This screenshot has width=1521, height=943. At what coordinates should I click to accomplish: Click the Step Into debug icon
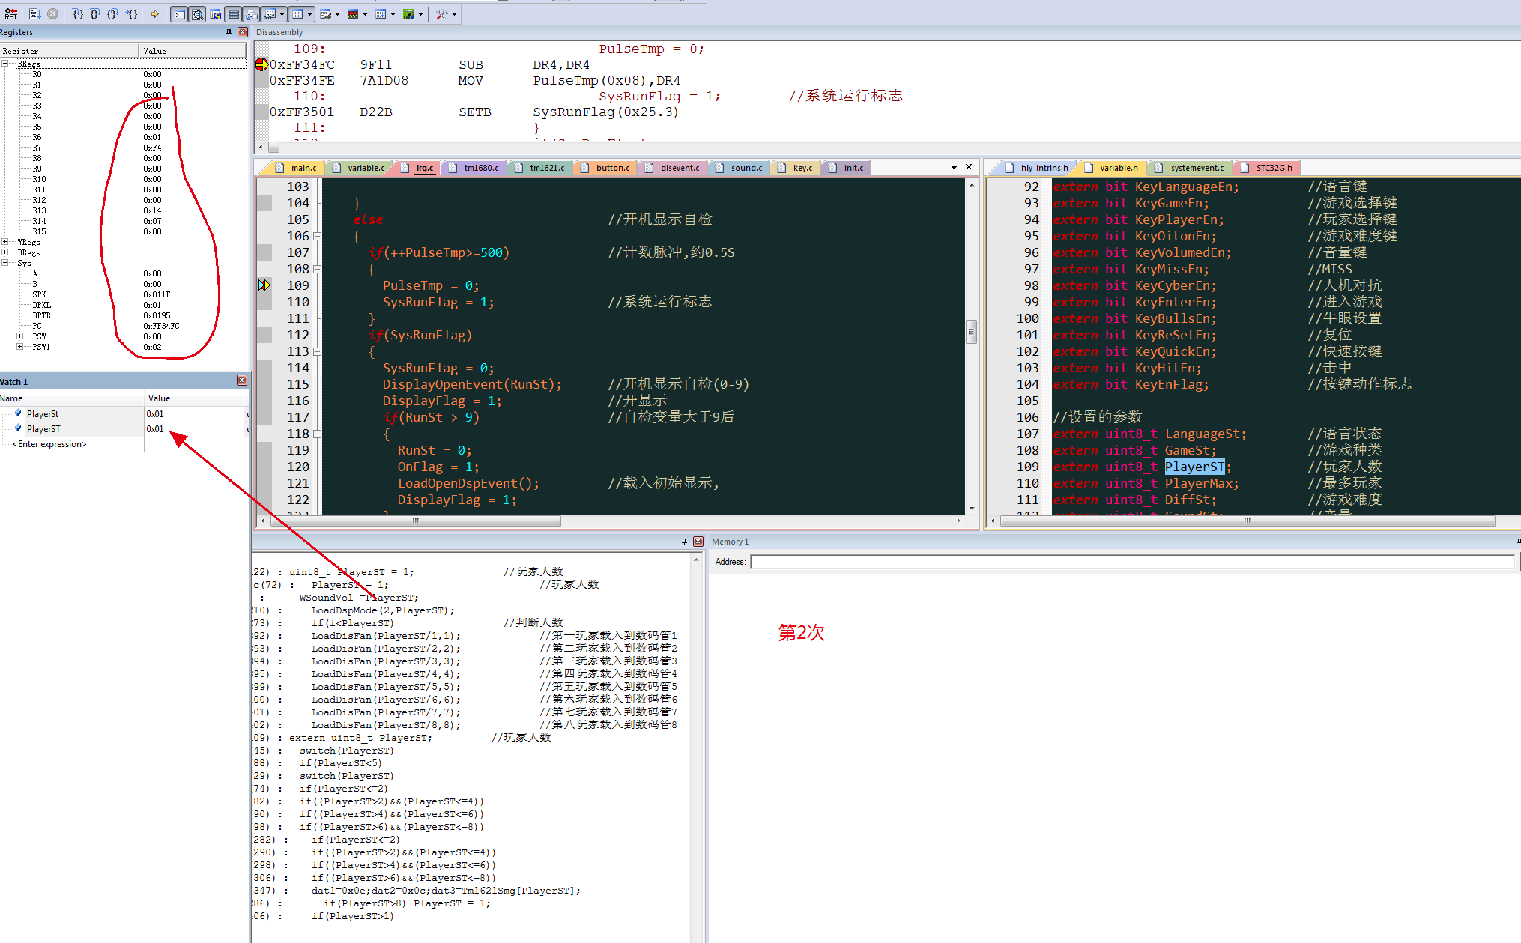tap(78, 13)
